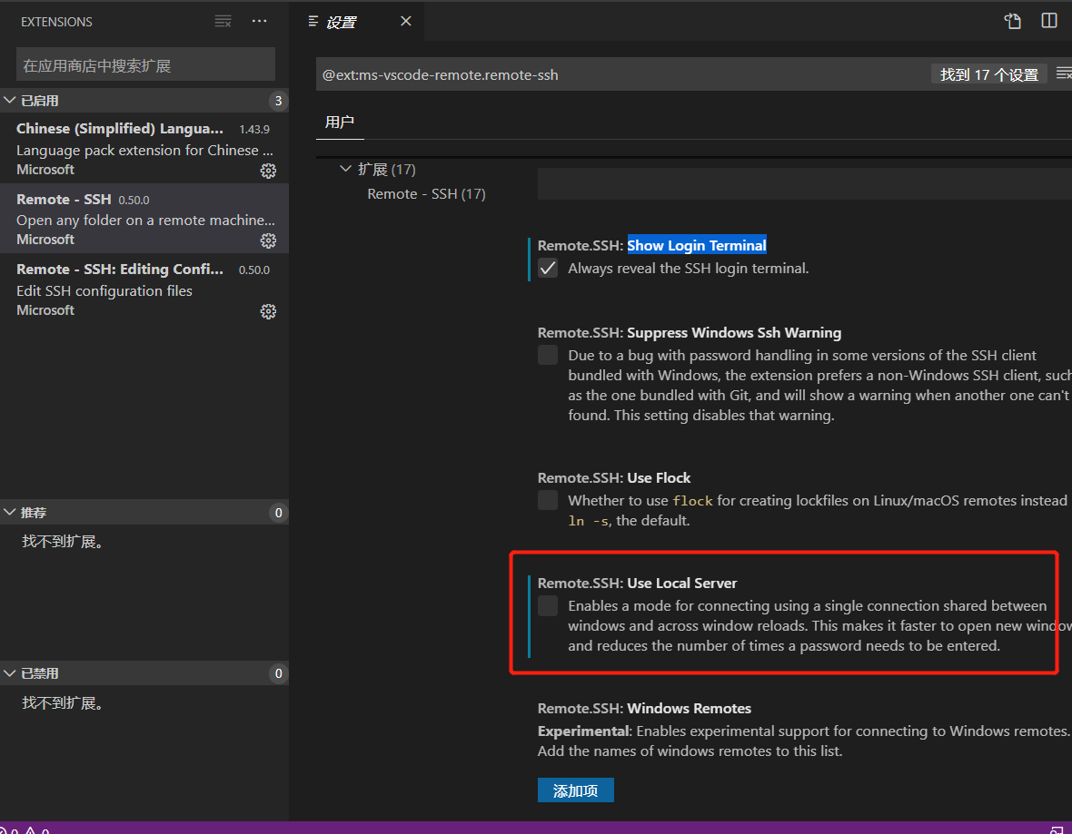Select the Remote - SSH extension entry
This screenshot has height=834, width=1072.
[144, 218]
